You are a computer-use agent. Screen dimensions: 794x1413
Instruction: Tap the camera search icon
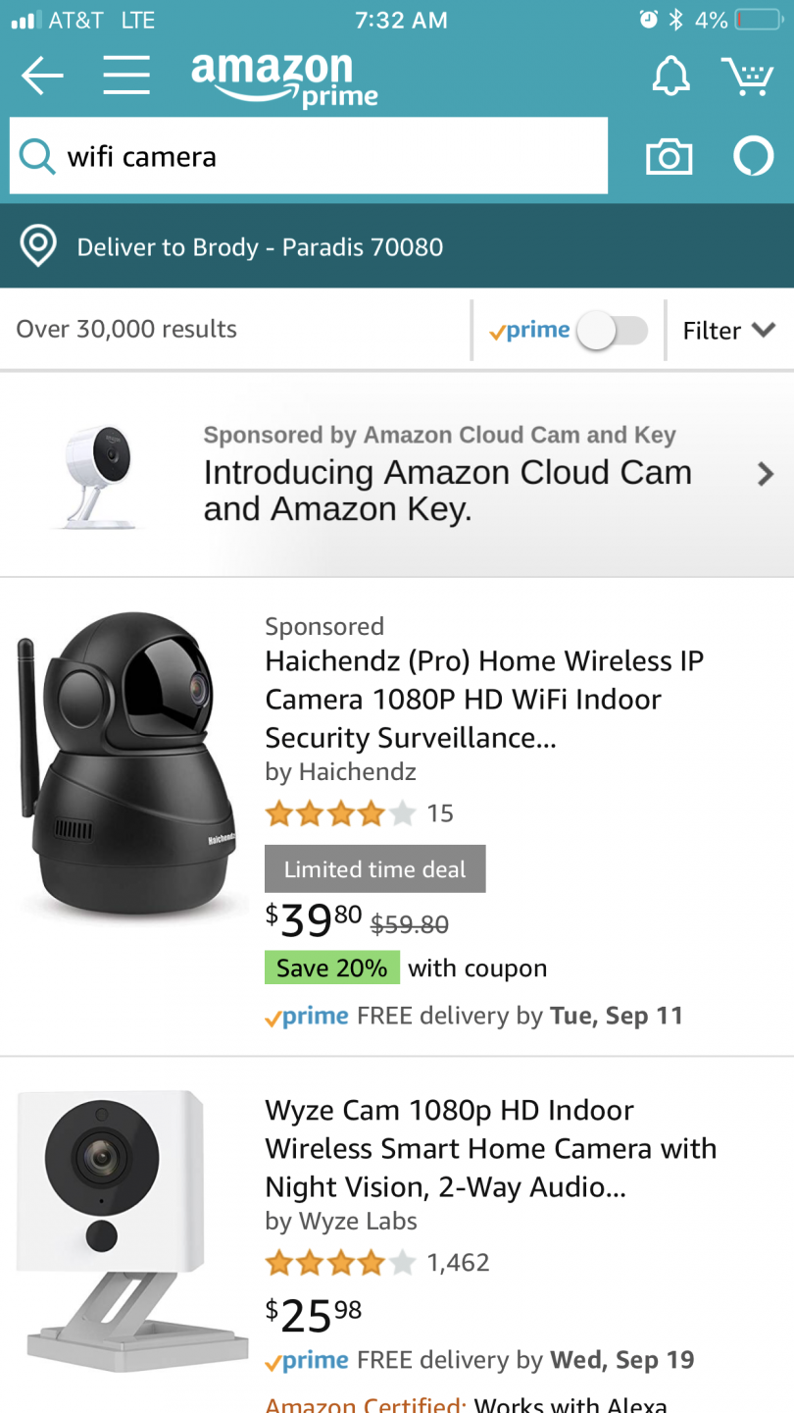click(x=669, y=157)
